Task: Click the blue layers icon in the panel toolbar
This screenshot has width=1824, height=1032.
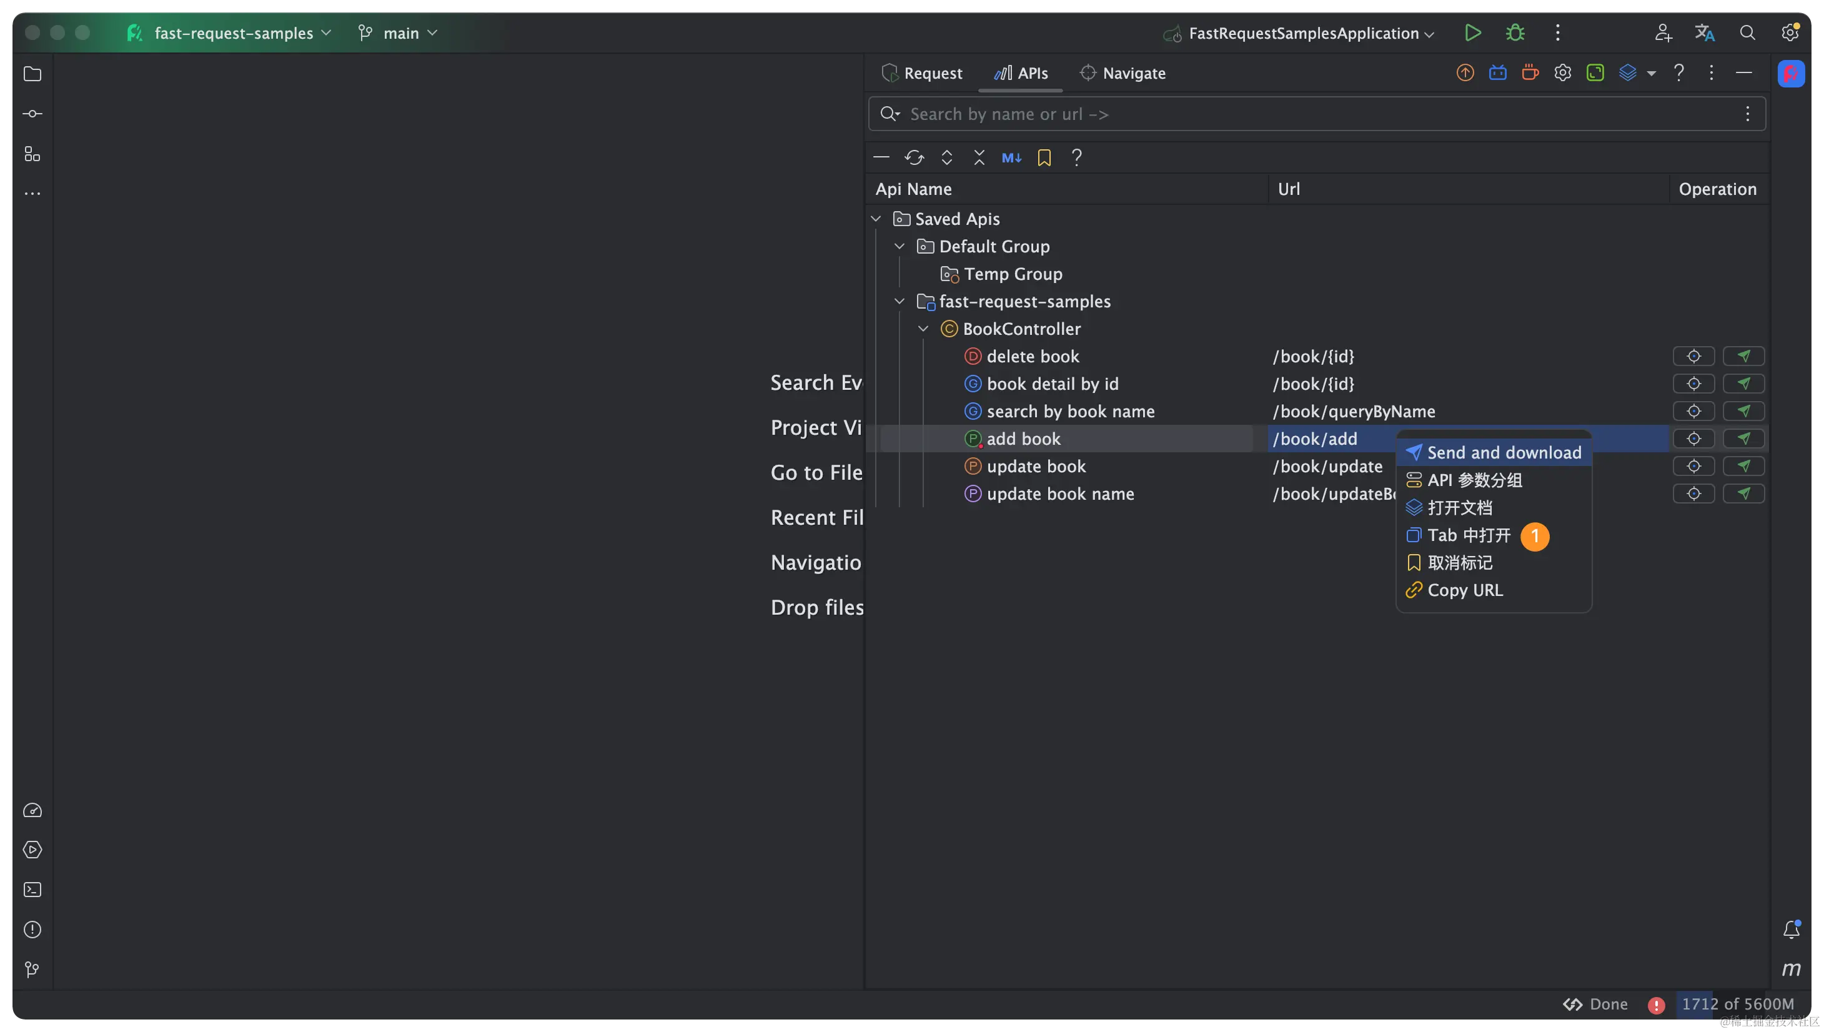Action: coord(1628,73)
